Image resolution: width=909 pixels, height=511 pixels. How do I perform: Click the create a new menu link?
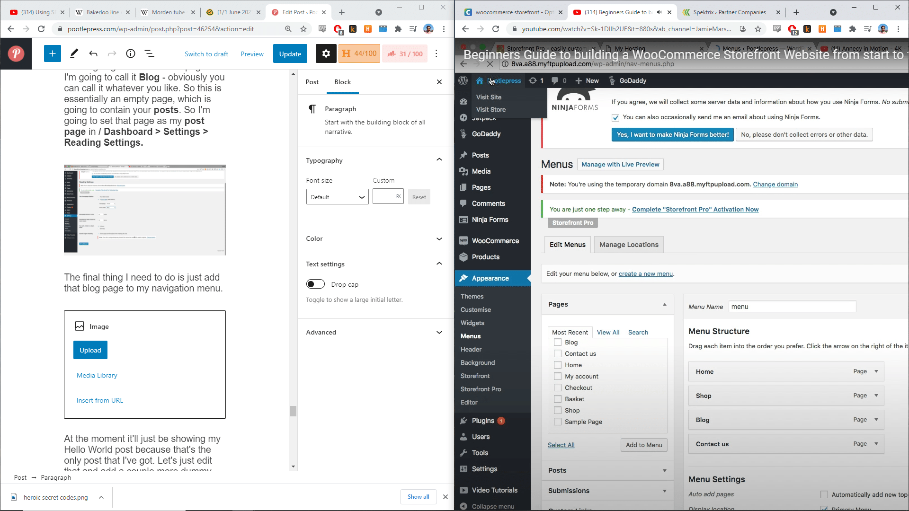pos(646,274)
